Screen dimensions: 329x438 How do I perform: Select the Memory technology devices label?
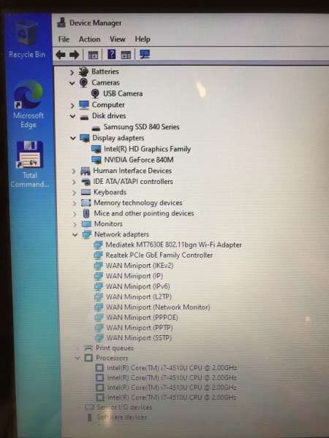point(138,203)
